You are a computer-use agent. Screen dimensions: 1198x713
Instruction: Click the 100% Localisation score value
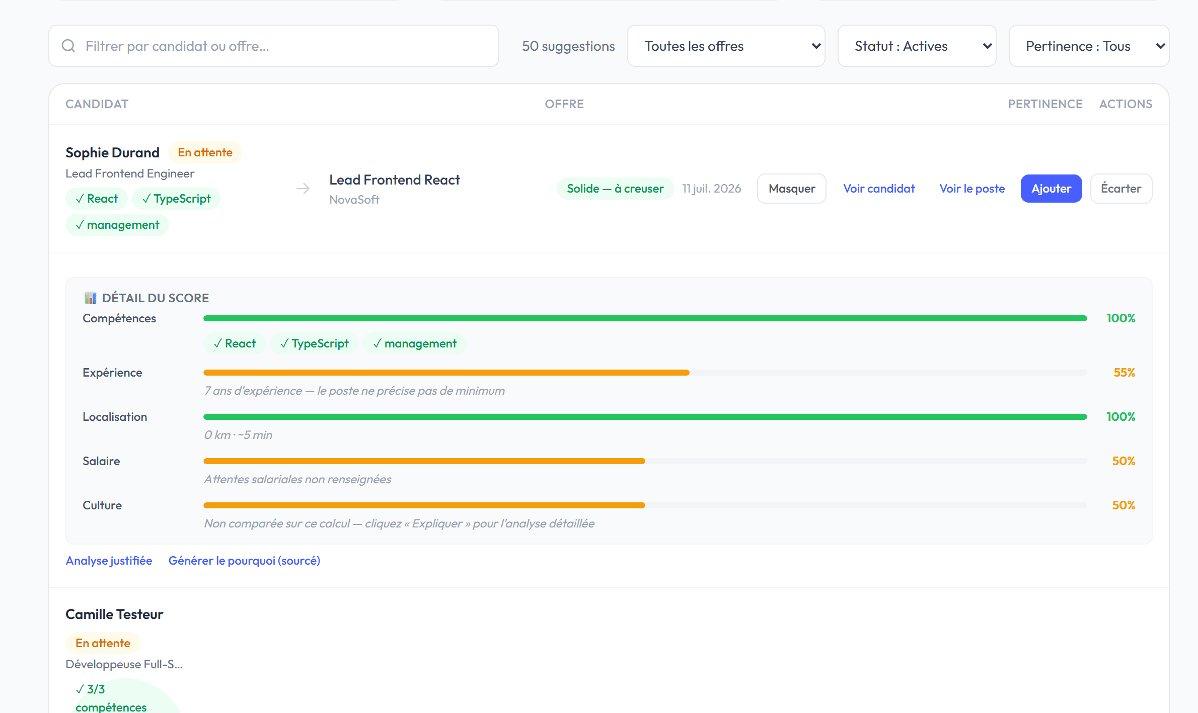coord(1120,417)
